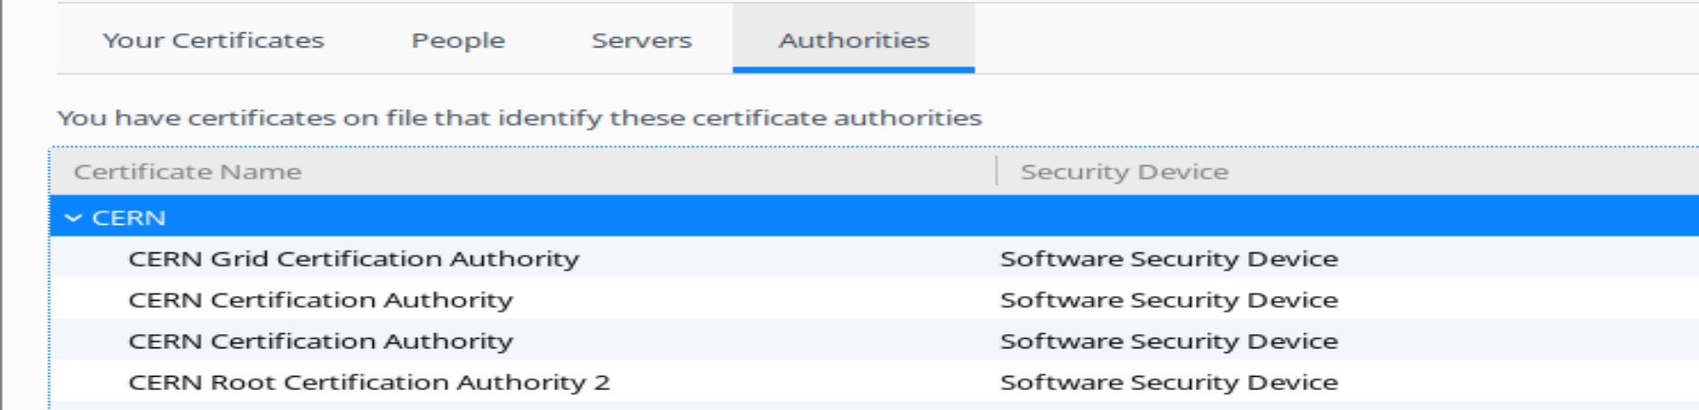
Task: Choose CERN Root Certification Authority 2
Action: click(x=368, y=382)
